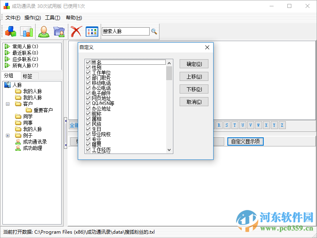317x238 pixels.
Task: Click the 自定义显示项 button
Action: point(245,141)
